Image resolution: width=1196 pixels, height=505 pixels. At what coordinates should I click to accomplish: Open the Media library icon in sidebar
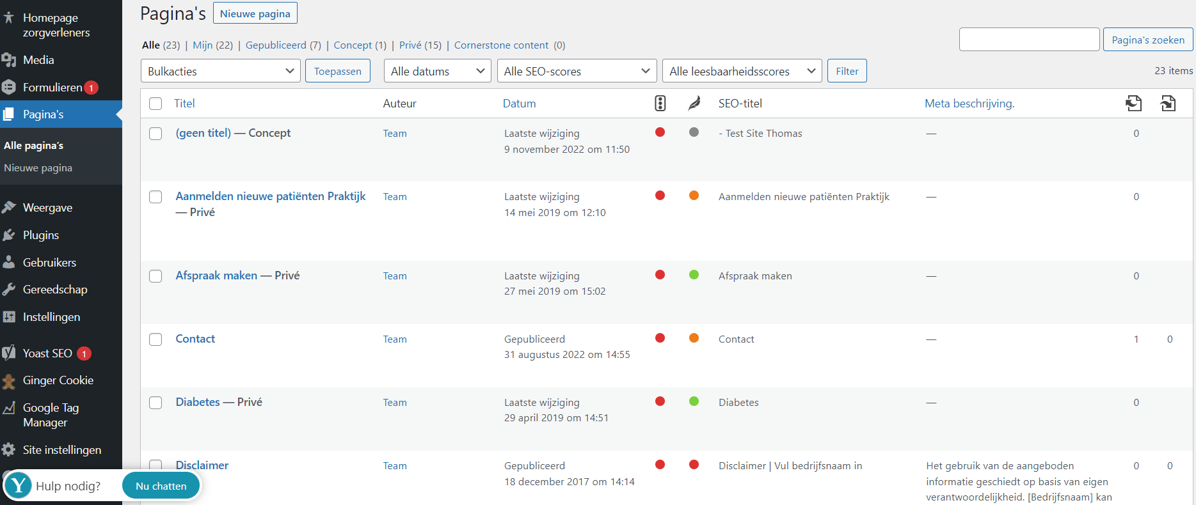point(9,60)
